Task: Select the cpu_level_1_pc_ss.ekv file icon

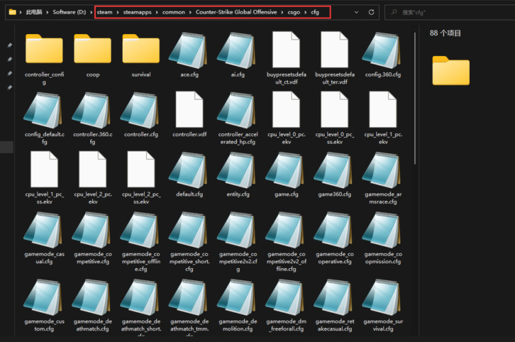Action: pyautogui.click(x=44, y=169)
